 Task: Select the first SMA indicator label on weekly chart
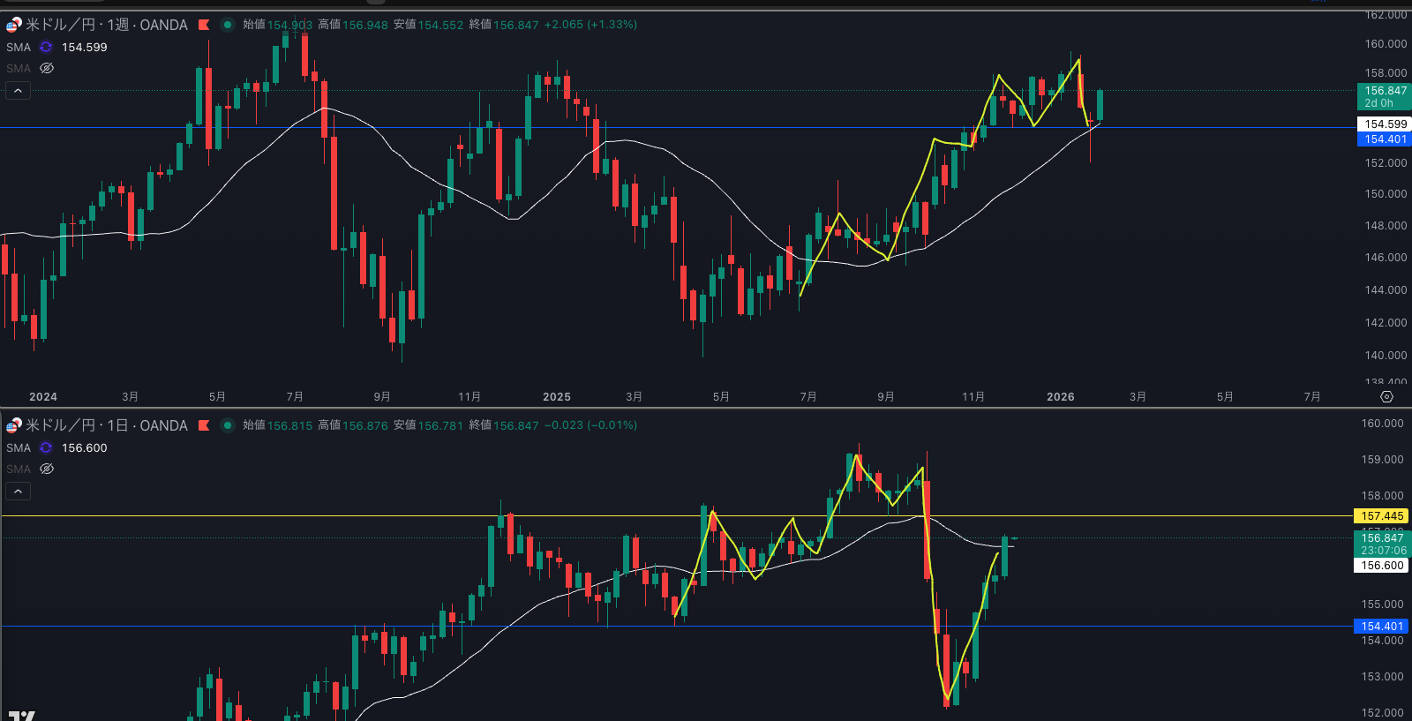pos(19,48)
